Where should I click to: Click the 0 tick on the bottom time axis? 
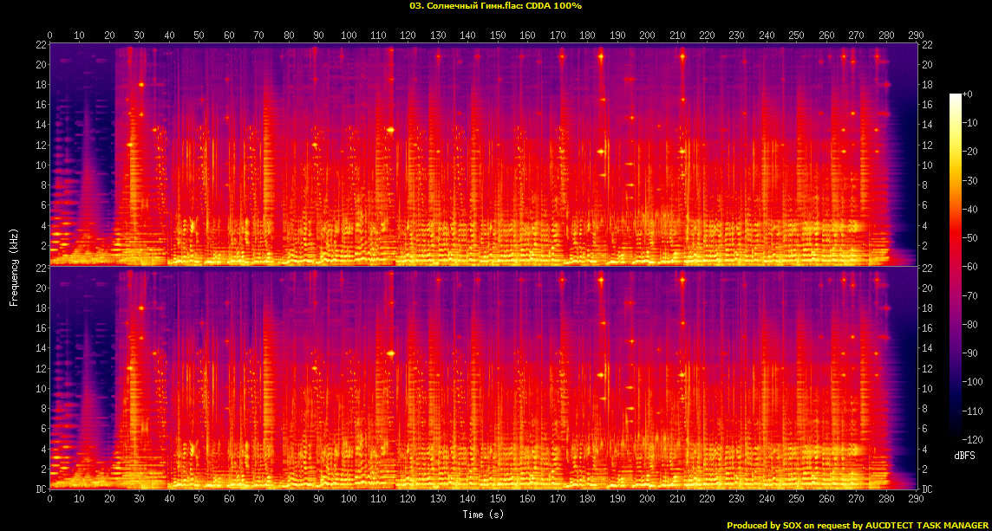click(x=50, y=500)
